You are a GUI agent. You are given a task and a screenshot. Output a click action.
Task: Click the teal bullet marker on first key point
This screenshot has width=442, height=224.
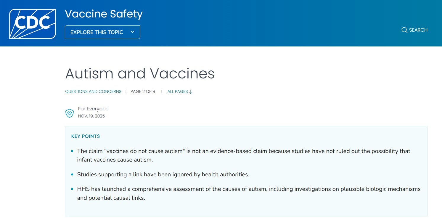[x=72, y=151]
